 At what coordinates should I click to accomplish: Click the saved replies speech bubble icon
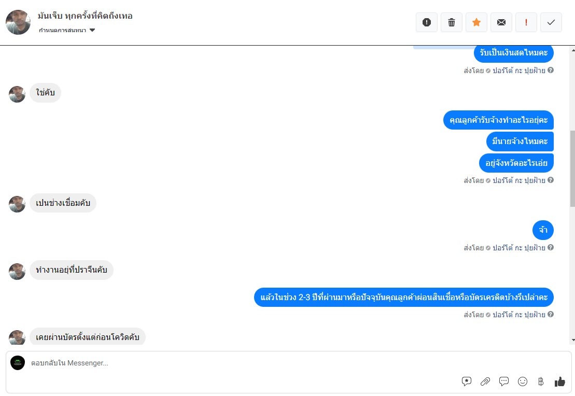click(x=504, y=381)
